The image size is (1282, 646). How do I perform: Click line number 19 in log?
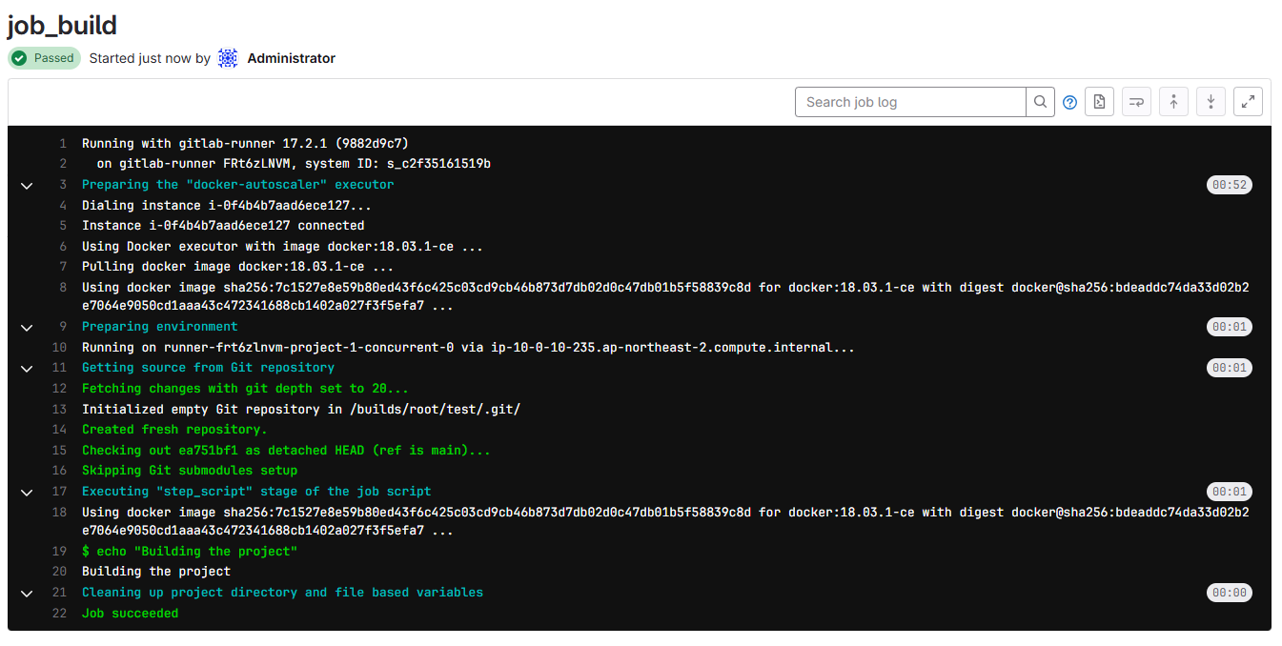tap(59, 552)
